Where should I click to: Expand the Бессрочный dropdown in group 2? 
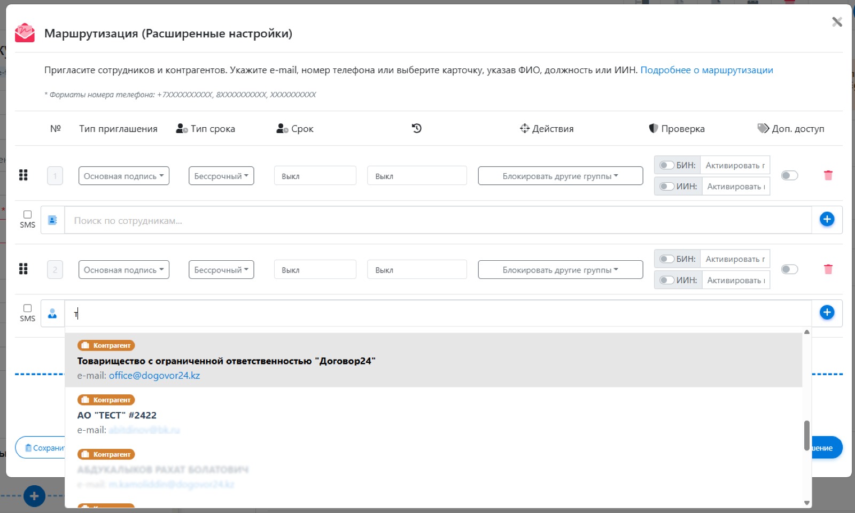click(x=221, y=270)
